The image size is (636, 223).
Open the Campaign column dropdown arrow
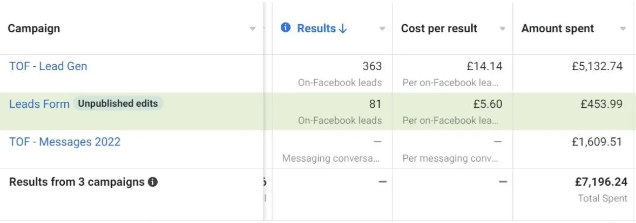click(x=252, y=29)
